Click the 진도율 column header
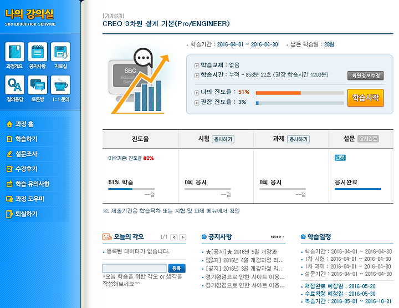399x308 pixels. (140, 139)
